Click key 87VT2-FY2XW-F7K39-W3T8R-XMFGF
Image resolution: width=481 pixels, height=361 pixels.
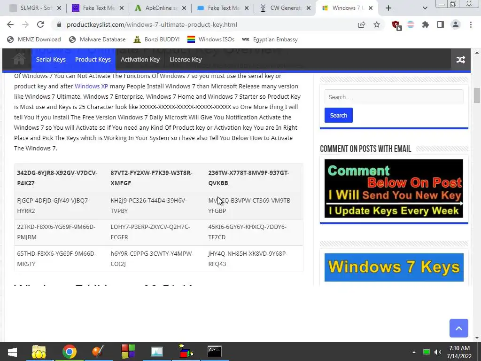tap(152, 178)
